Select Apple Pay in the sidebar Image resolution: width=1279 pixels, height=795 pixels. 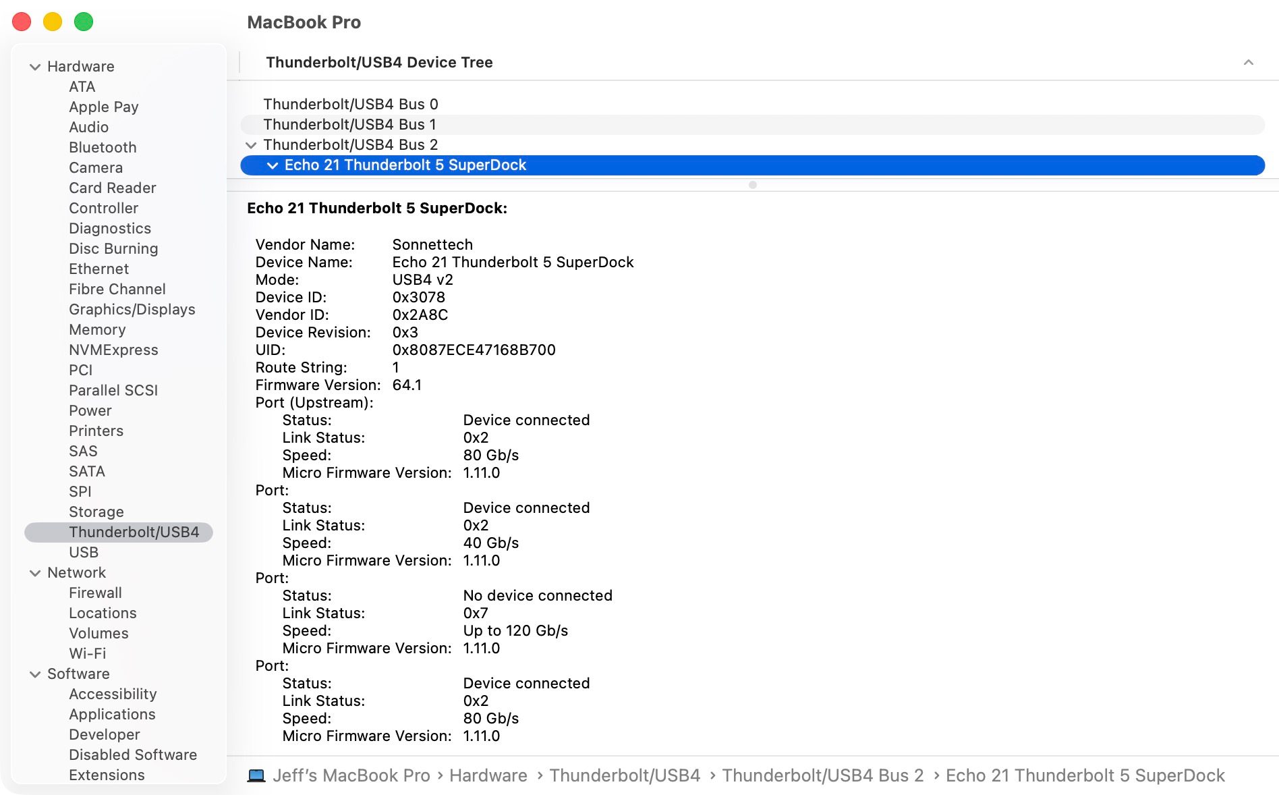104,107
